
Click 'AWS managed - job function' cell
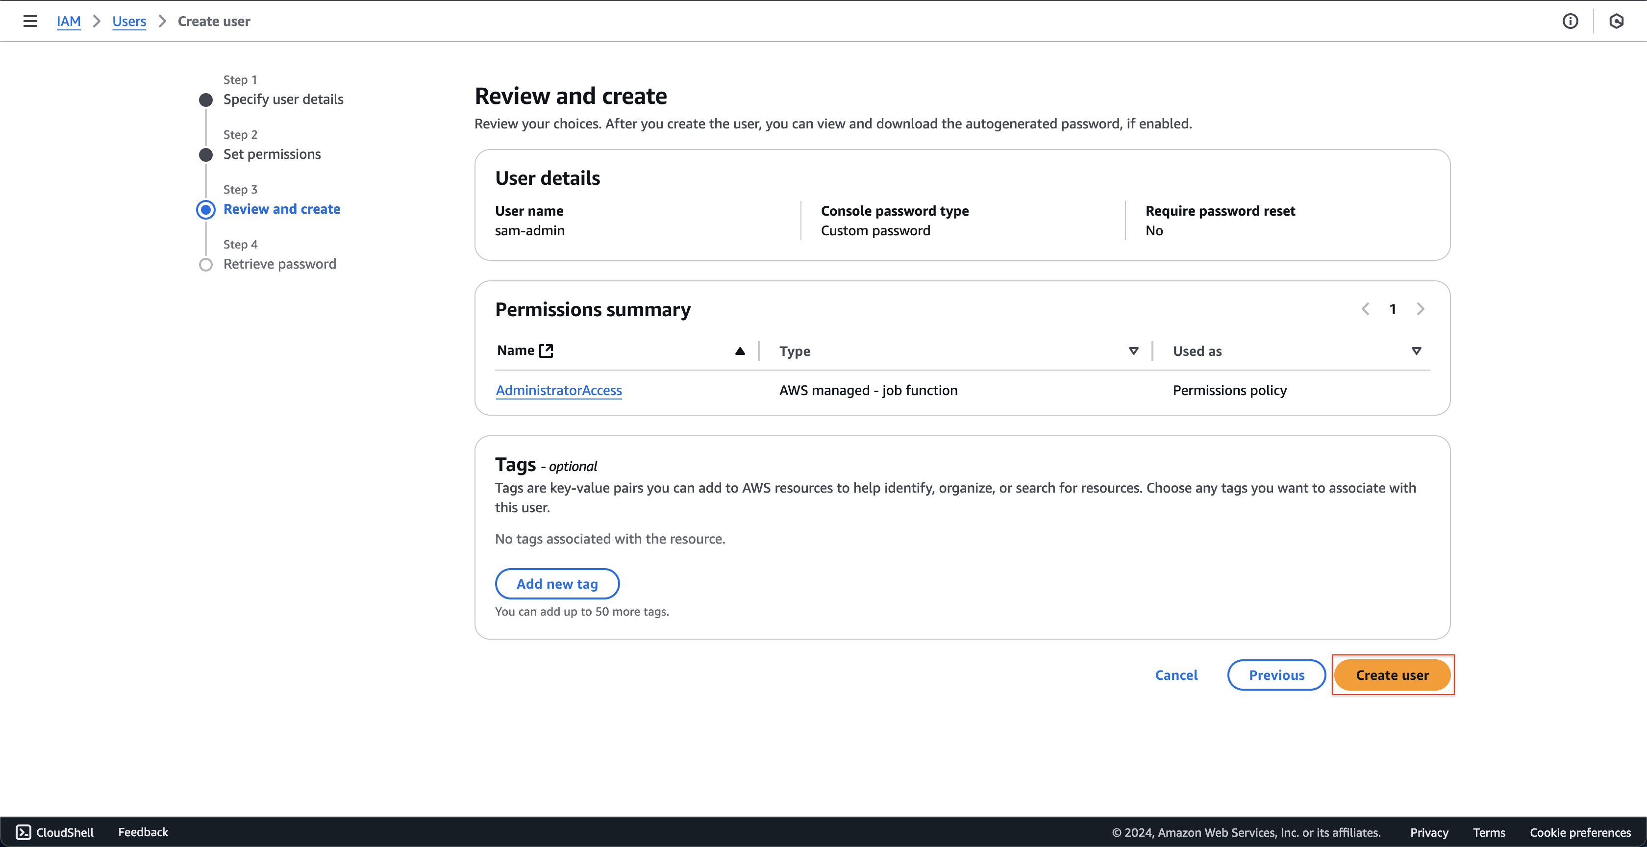[868, 390]
